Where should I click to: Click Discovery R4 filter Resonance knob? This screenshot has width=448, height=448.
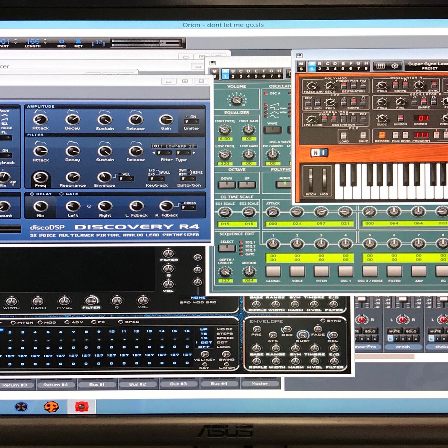pos(72,177)
